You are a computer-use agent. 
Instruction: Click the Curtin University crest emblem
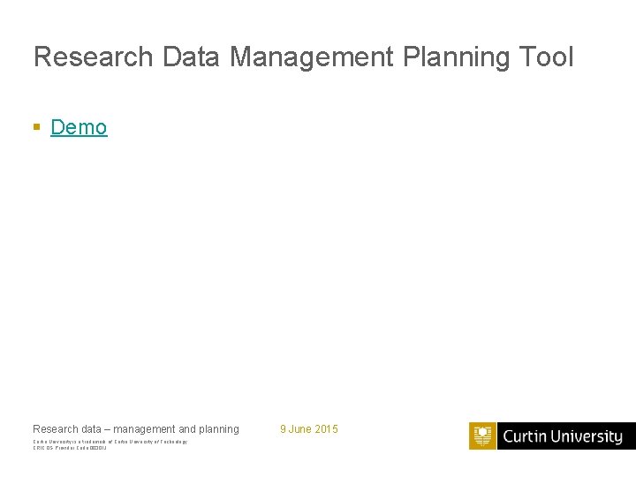point(482,436)
